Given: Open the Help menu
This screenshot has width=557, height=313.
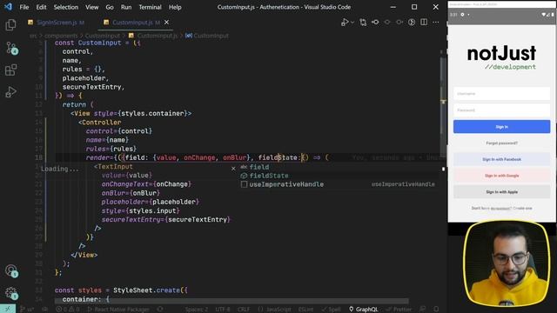Looking at the screenshot, I should point(175,7).
